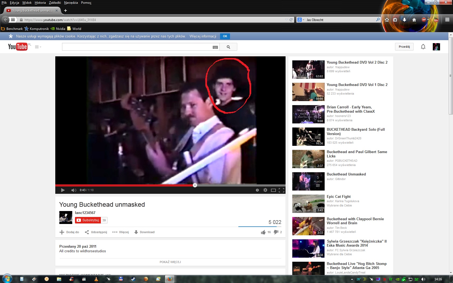453x283 pixels.
Task: Open Firefox downloads arrow
Action: (404, 20)
